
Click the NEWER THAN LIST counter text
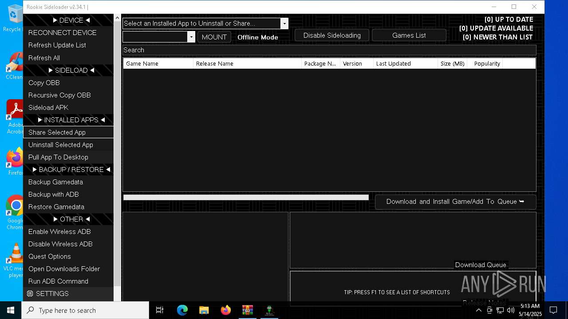tap(497, 37)
